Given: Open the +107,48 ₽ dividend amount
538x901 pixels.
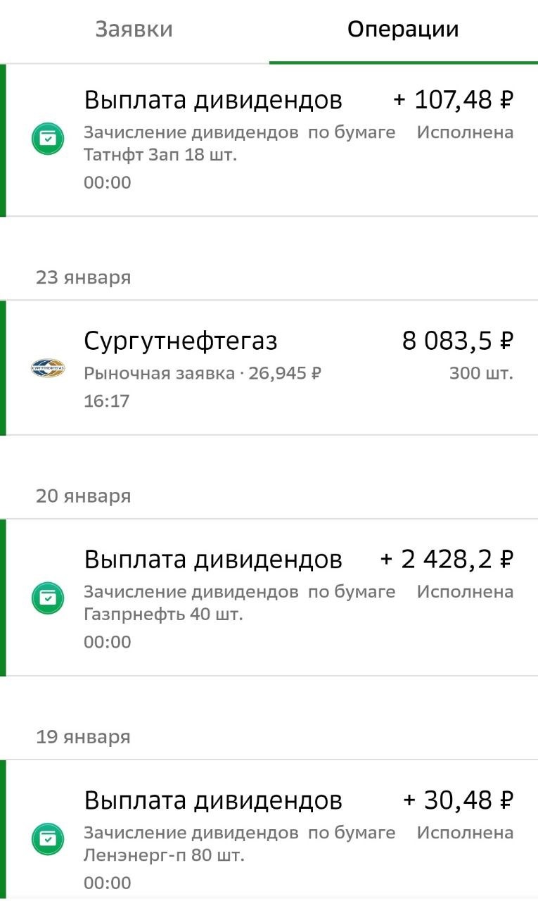Looking at the screenshot, I should tap(454, 100).
